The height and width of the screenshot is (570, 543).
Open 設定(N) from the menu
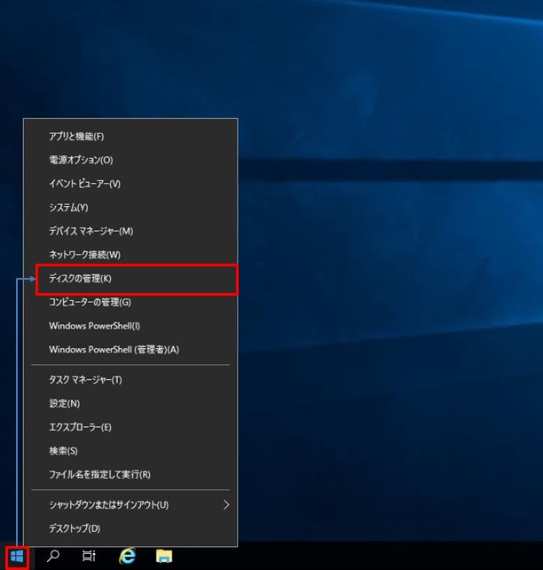(130, 403)
